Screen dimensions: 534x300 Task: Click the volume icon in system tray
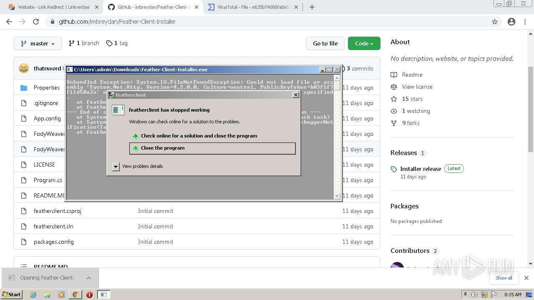tap(475, 295)
